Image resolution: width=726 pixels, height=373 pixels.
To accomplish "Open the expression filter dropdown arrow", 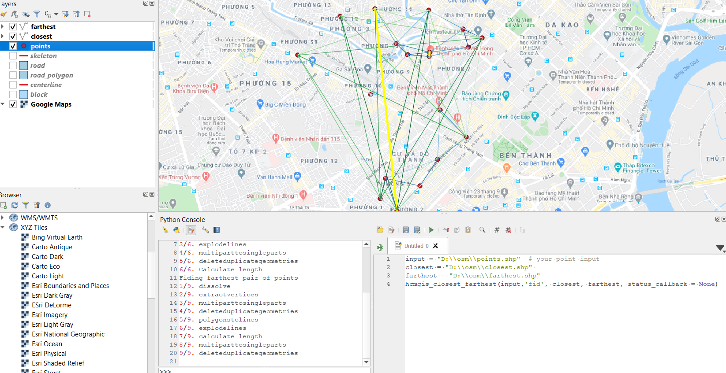I will (56, 15).
